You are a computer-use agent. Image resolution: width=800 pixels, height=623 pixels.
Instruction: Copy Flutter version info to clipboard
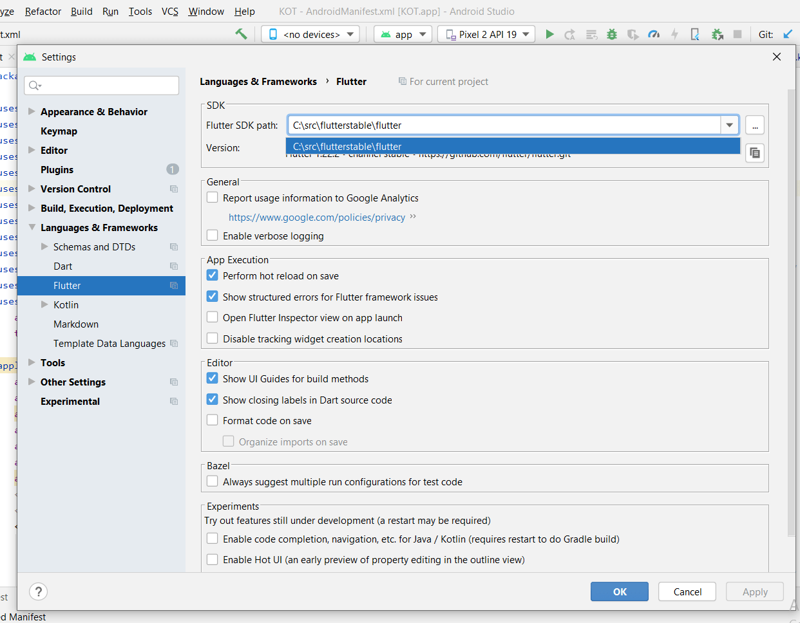click(x=755, y=153)
